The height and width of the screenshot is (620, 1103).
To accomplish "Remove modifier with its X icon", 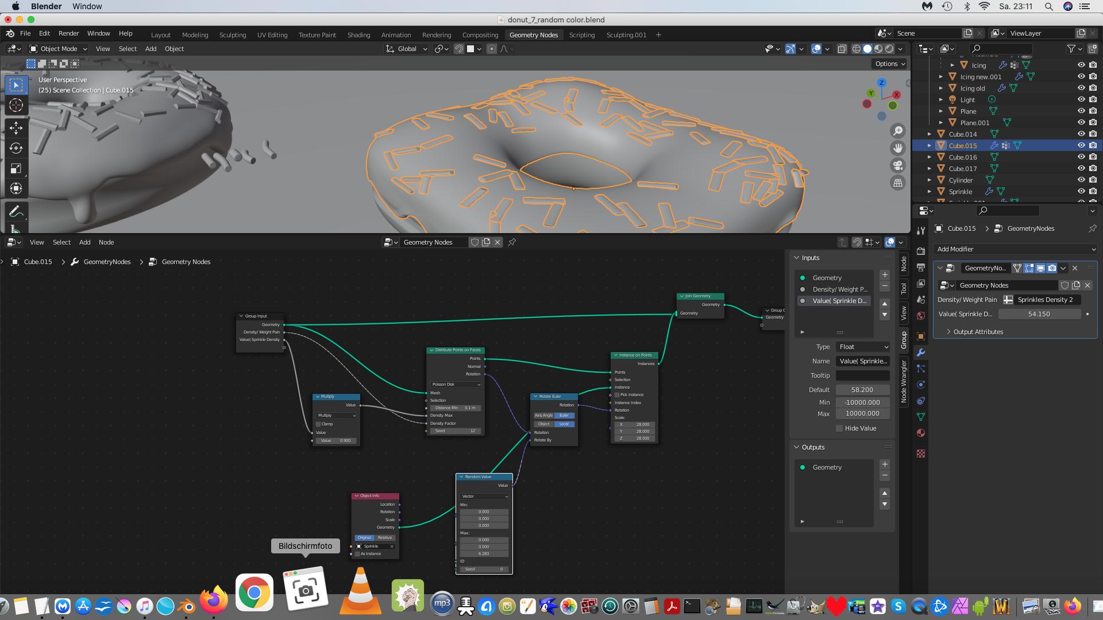I will 1075,268.
